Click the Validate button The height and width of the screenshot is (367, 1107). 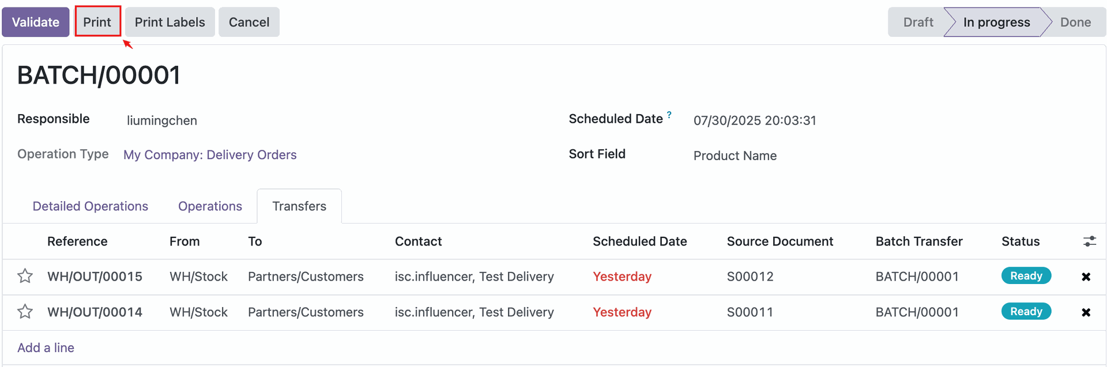(36, 22)
